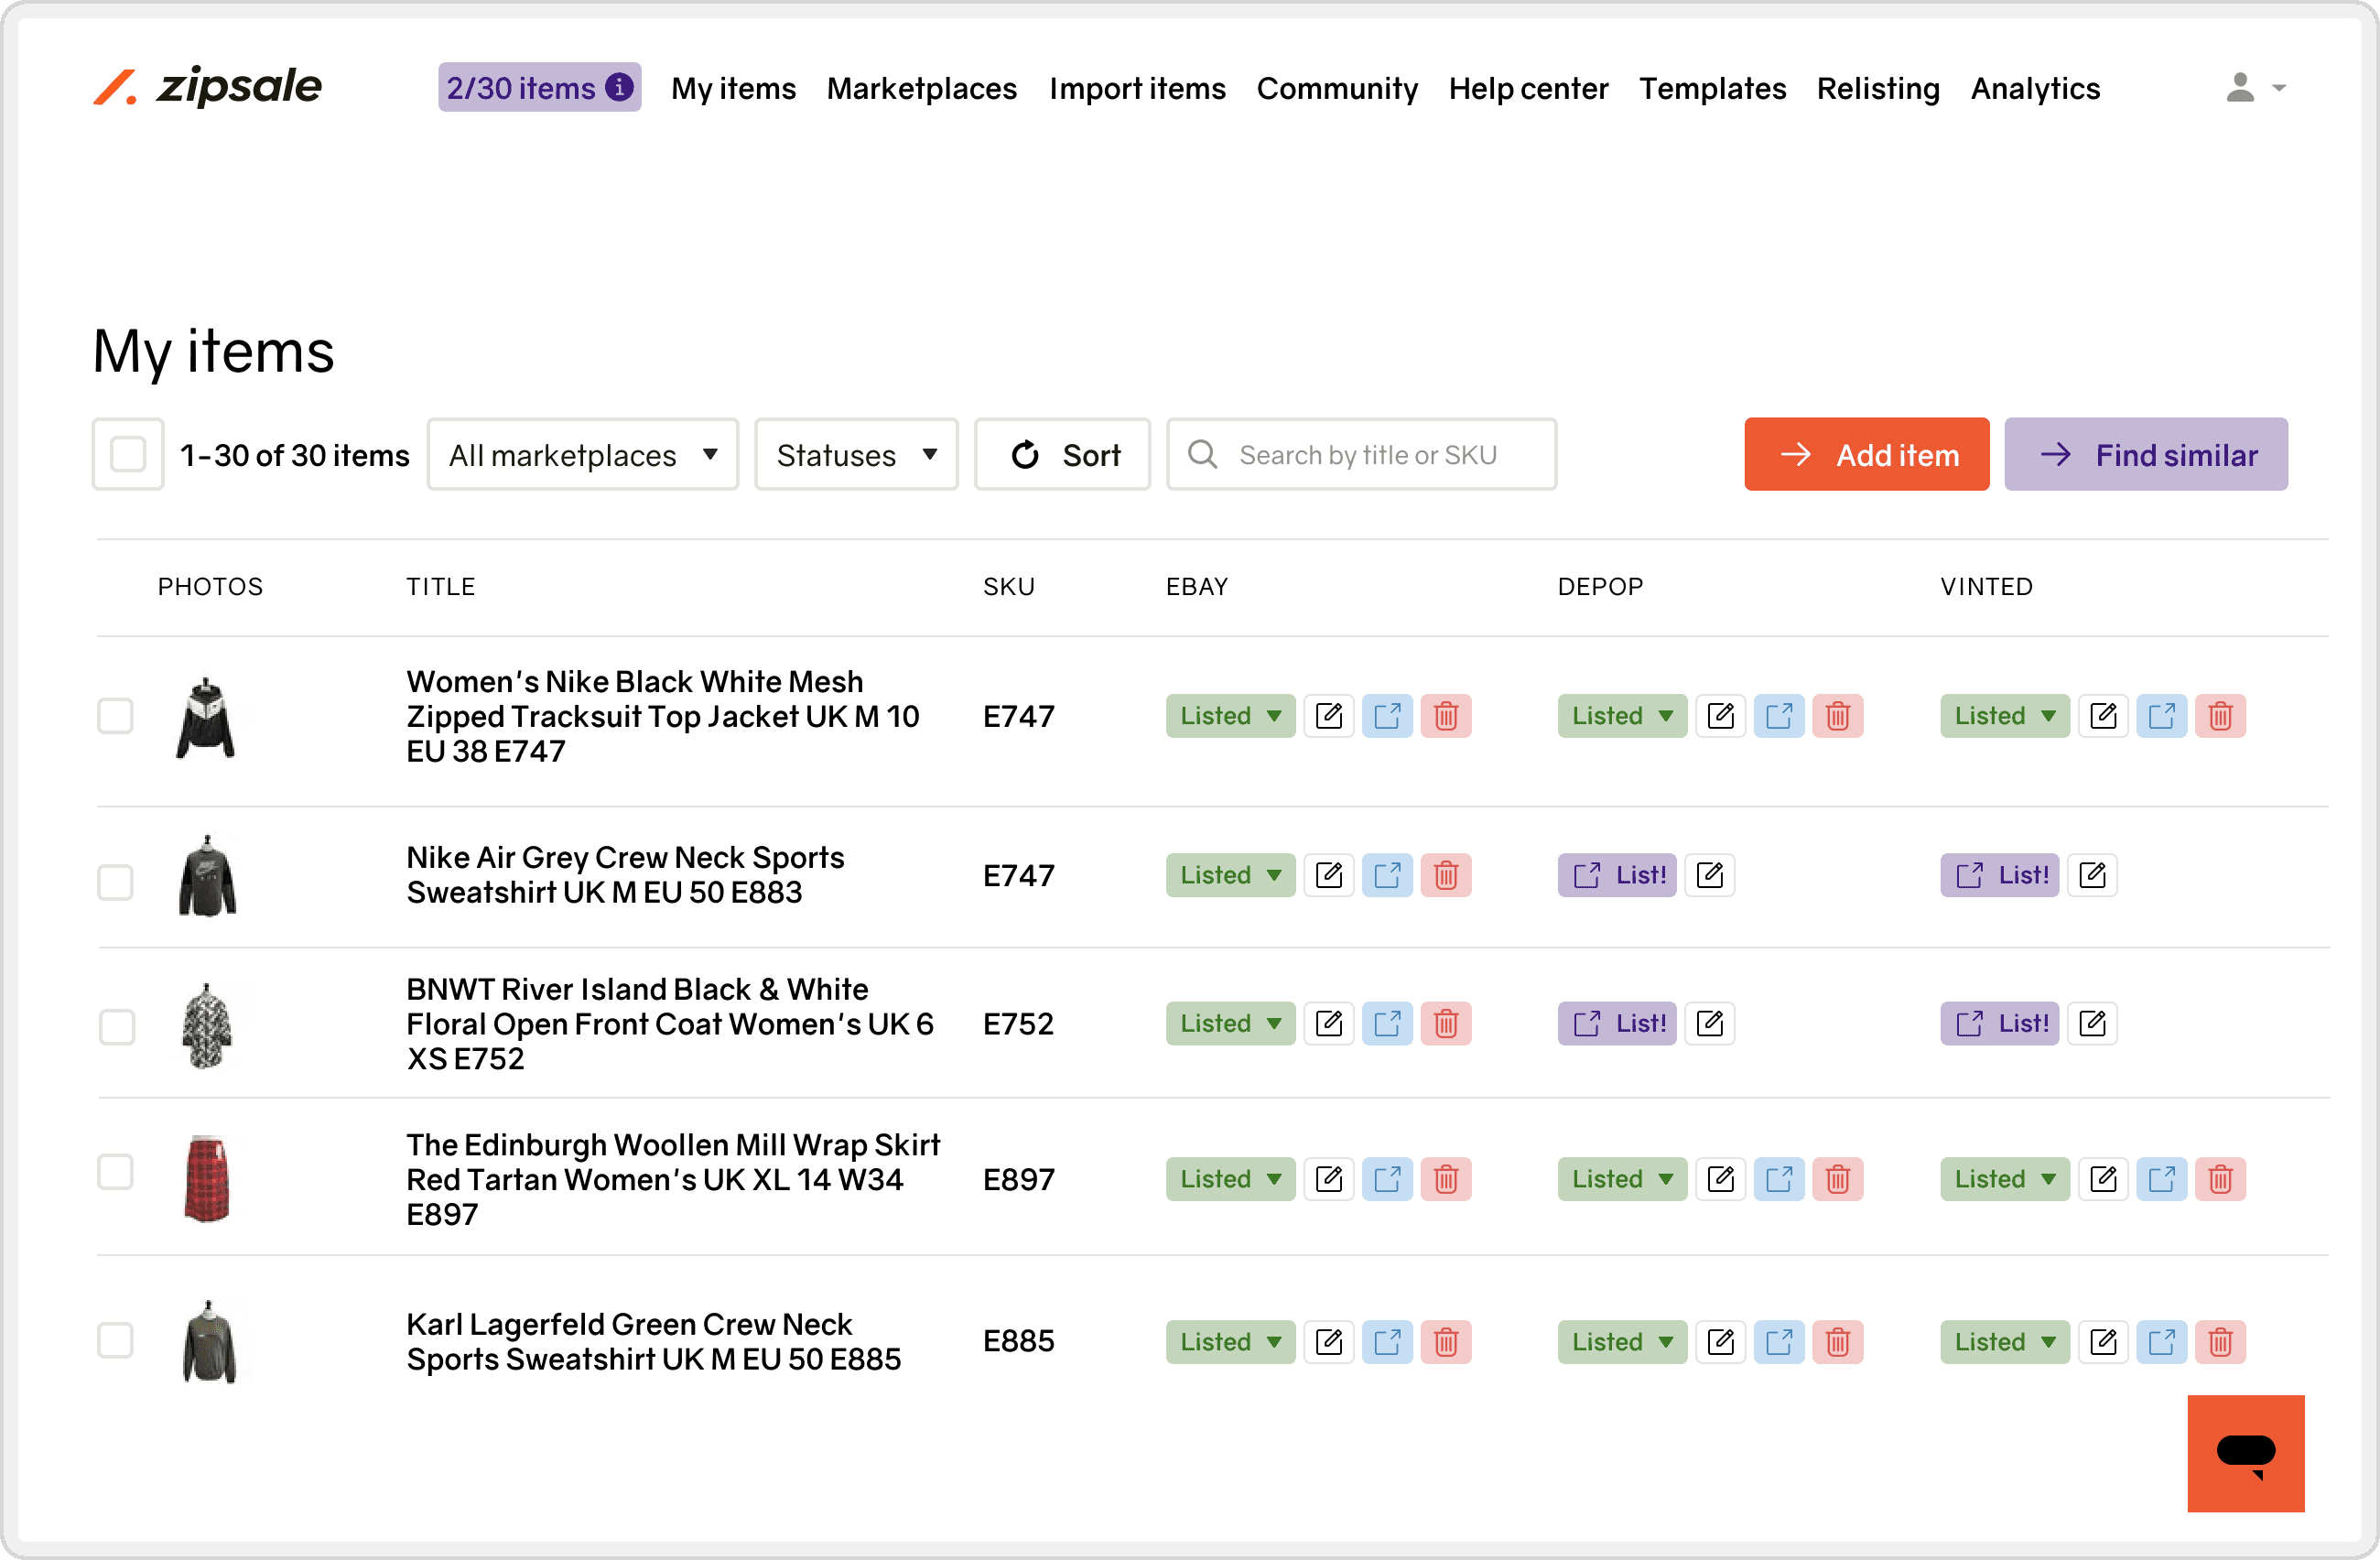Tick the select-all items checkbox
2380x1560 pixels.
(x=128, y=454)
